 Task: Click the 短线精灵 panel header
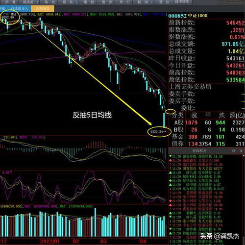199,151
